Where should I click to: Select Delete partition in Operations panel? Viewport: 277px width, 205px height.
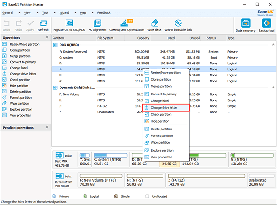click(x=17, y=92)
